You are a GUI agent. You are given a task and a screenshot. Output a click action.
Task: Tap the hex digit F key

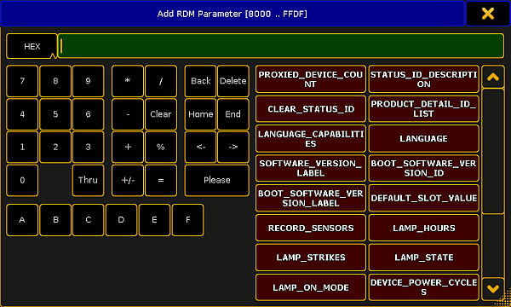click(x=187, y=220)
